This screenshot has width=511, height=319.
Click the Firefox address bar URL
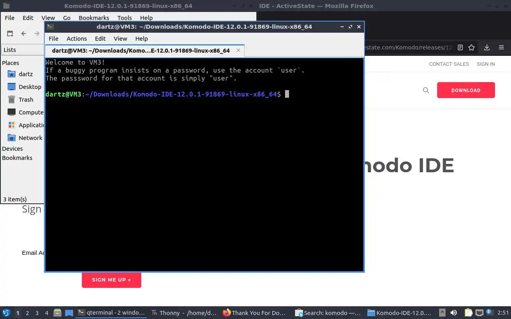click(x=409, y=47)
